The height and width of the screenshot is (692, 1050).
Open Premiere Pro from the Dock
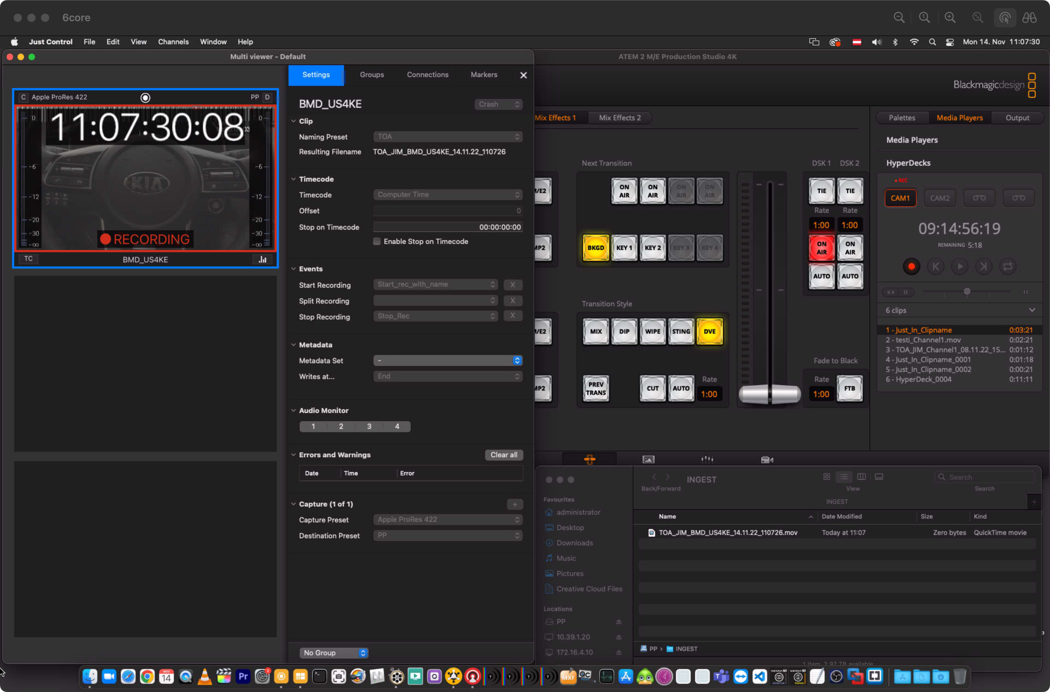click(243, 676)
